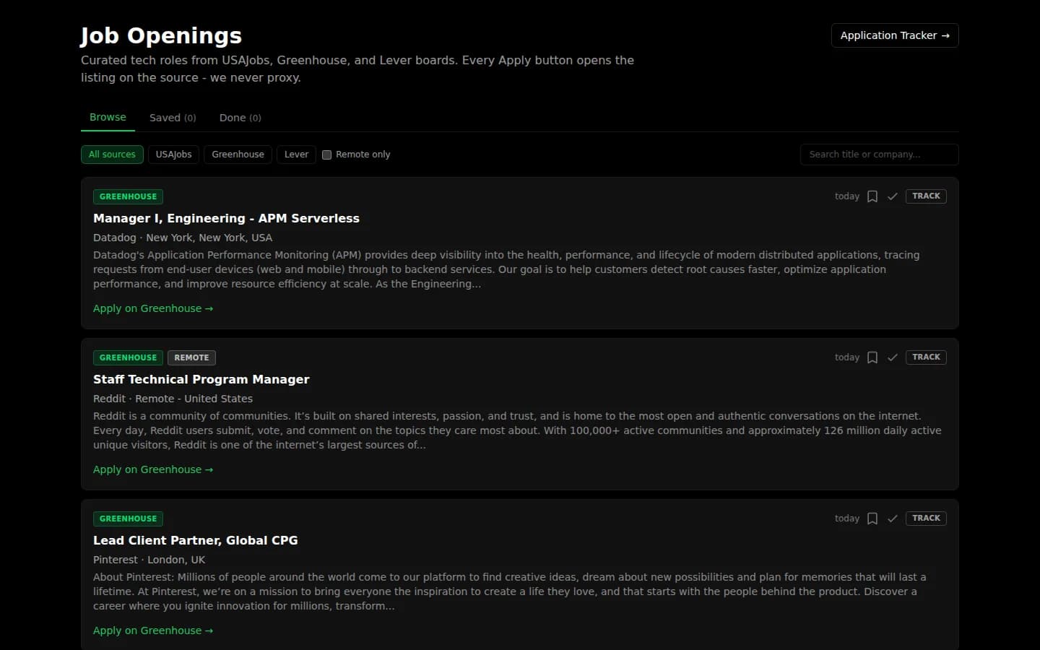Click GREENHOUSE badge on the Pinterest card

click(128, 519)
